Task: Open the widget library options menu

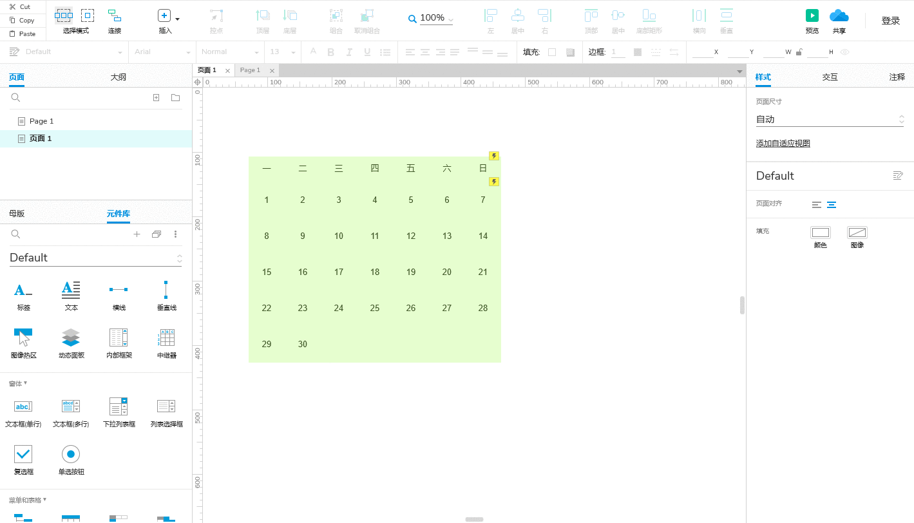Action: [175, 234]
